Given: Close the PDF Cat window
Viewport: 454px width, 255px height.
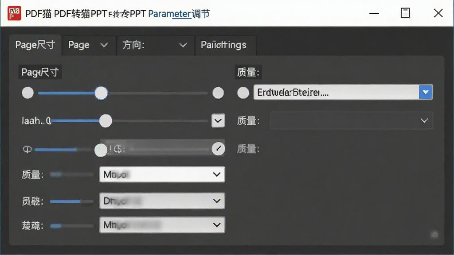Looking at the screenshot, I should [x=438, y=13].
